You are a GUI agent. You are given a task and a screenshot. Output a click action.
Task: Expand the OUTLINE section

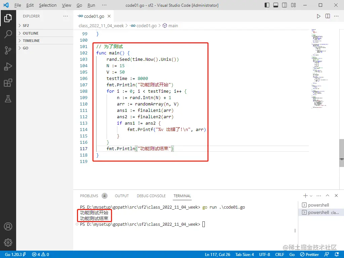(45, 33)
